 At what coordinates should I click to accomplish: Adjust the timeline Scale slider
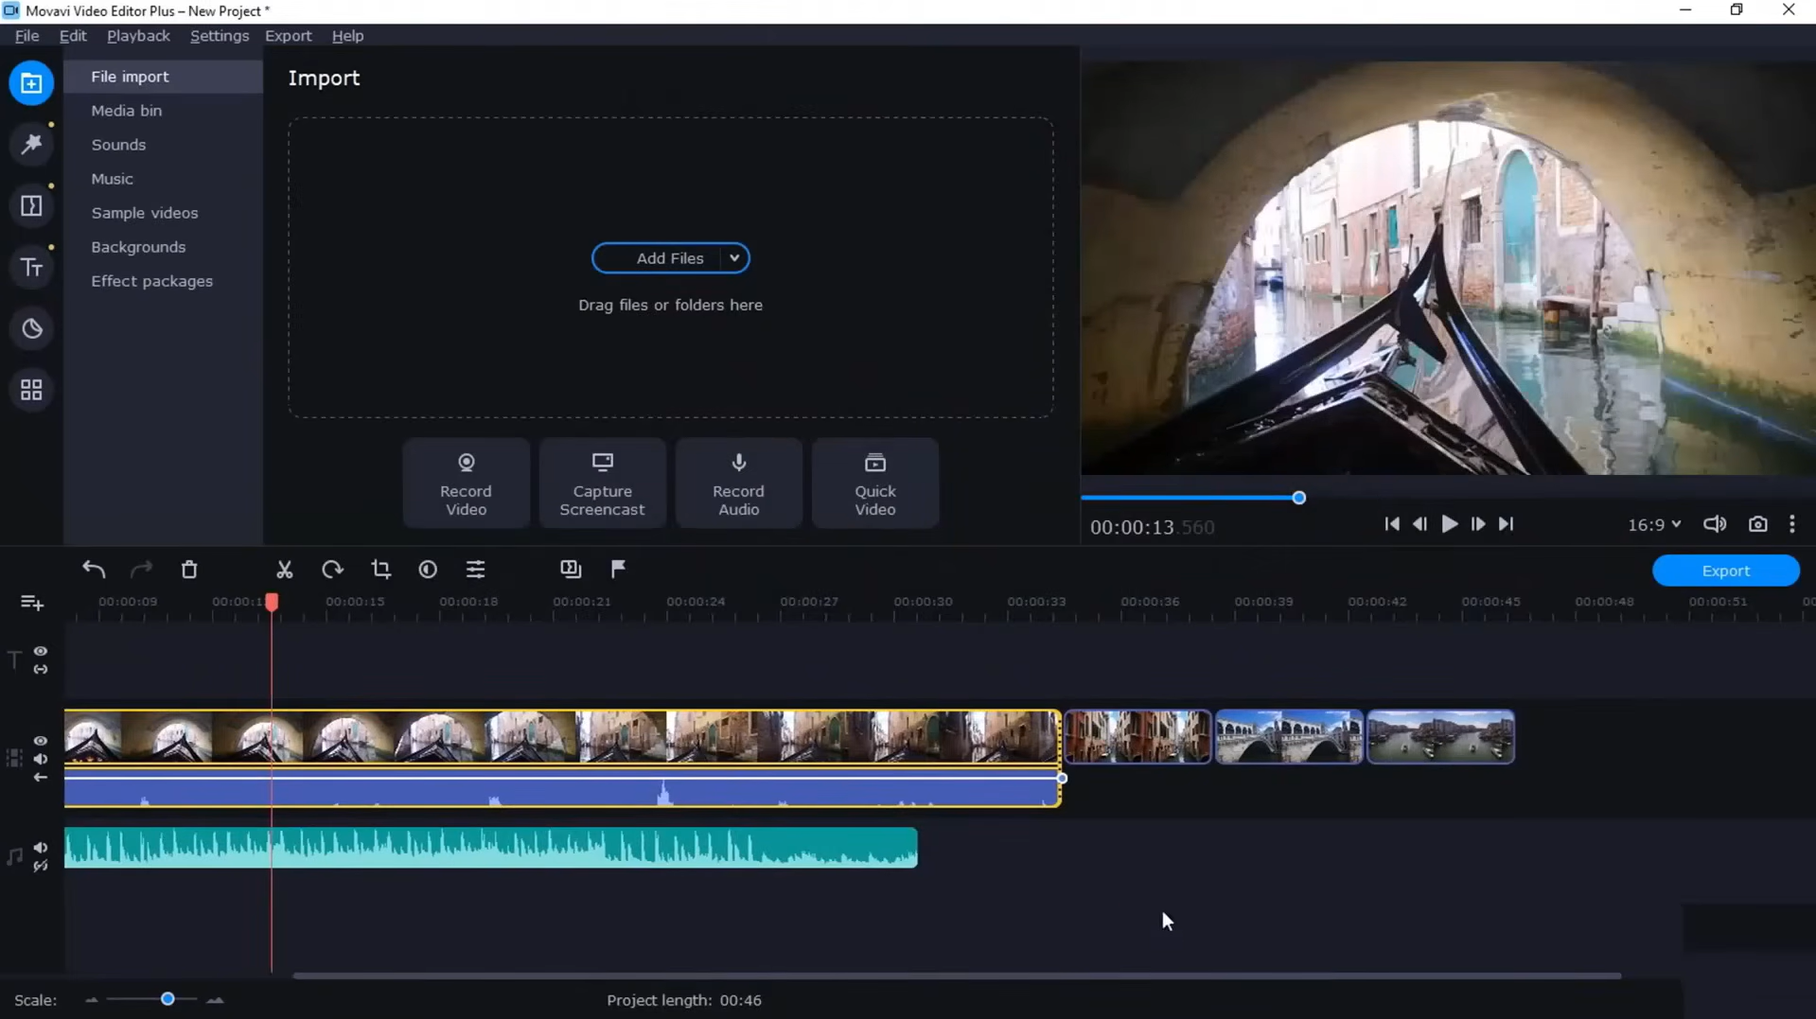click(x=167, y=999)
